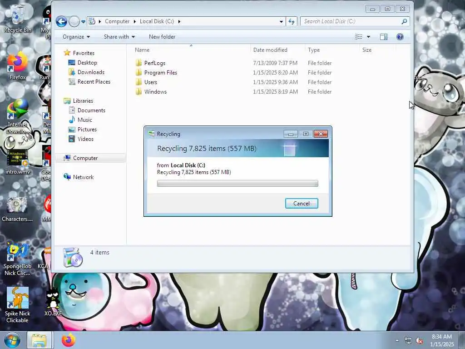Open the Pictures library
The width and height of the screenshot is (465, 349).
click(x=87, y=130)
